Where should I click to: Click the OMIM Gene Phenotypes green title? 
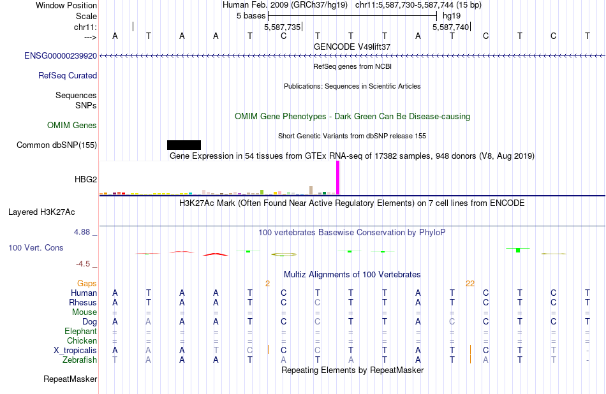pos(352,116)
